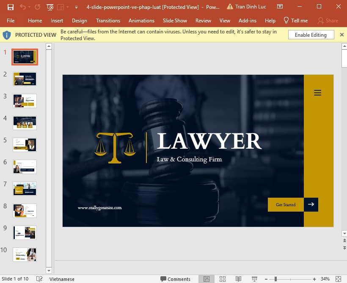Switch to the Transitions ribbon tab
The height and width of the screenshot is (283, 347).
108,20
